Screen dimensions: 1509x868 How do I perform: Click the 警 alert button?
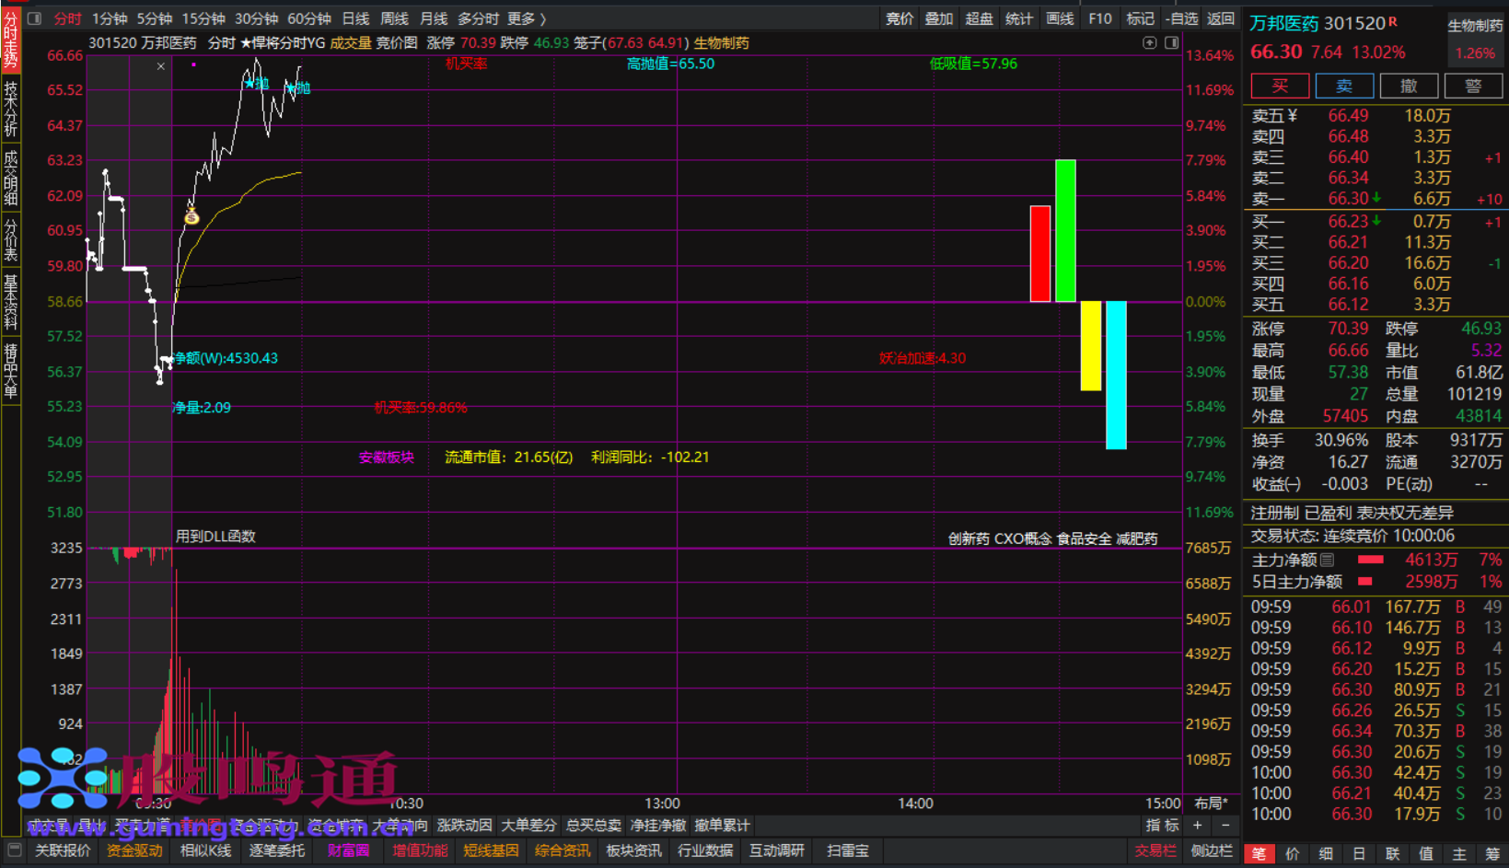tap(1473, 86)
